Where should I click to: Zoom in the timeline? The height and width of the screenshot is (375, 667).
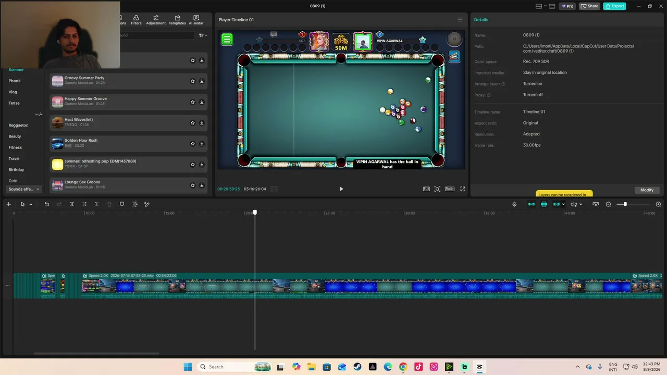[658, 204]
